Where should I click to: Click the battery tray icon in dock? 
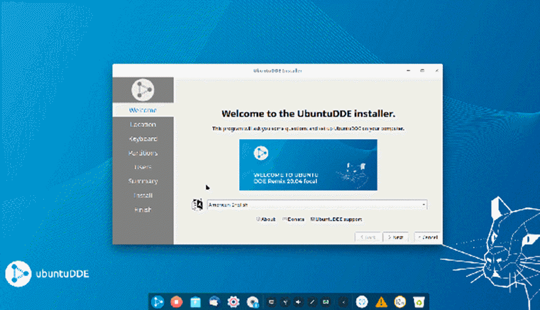[x=326, y=302]
